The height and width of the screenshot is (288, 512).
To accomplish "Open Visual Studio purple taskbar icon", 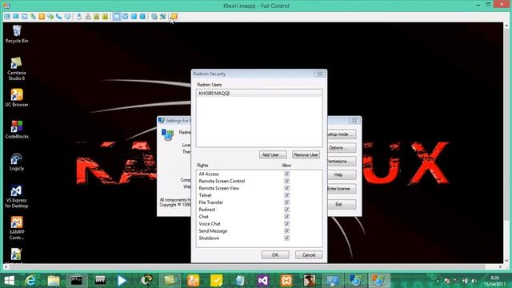I will [x=263, y=281].
